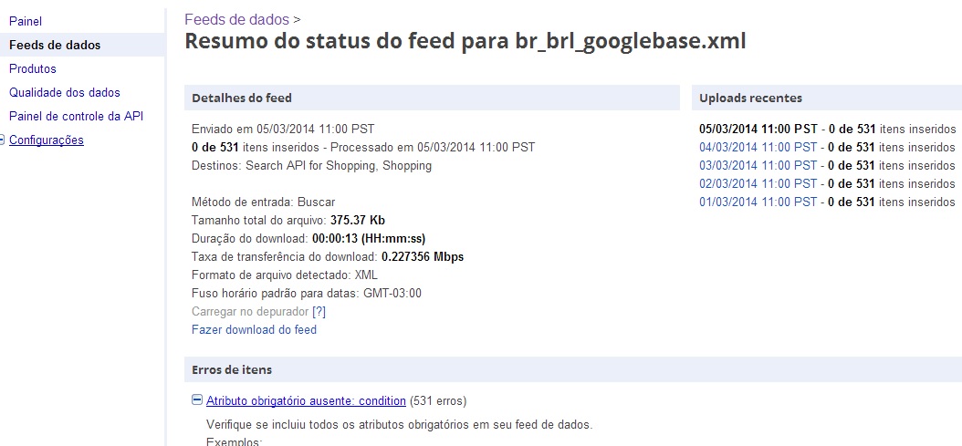The width and height of the screenshot is (962, 446).
Task: Collapse the Configurações sidebar expander icon
Action: click(3, 140)
